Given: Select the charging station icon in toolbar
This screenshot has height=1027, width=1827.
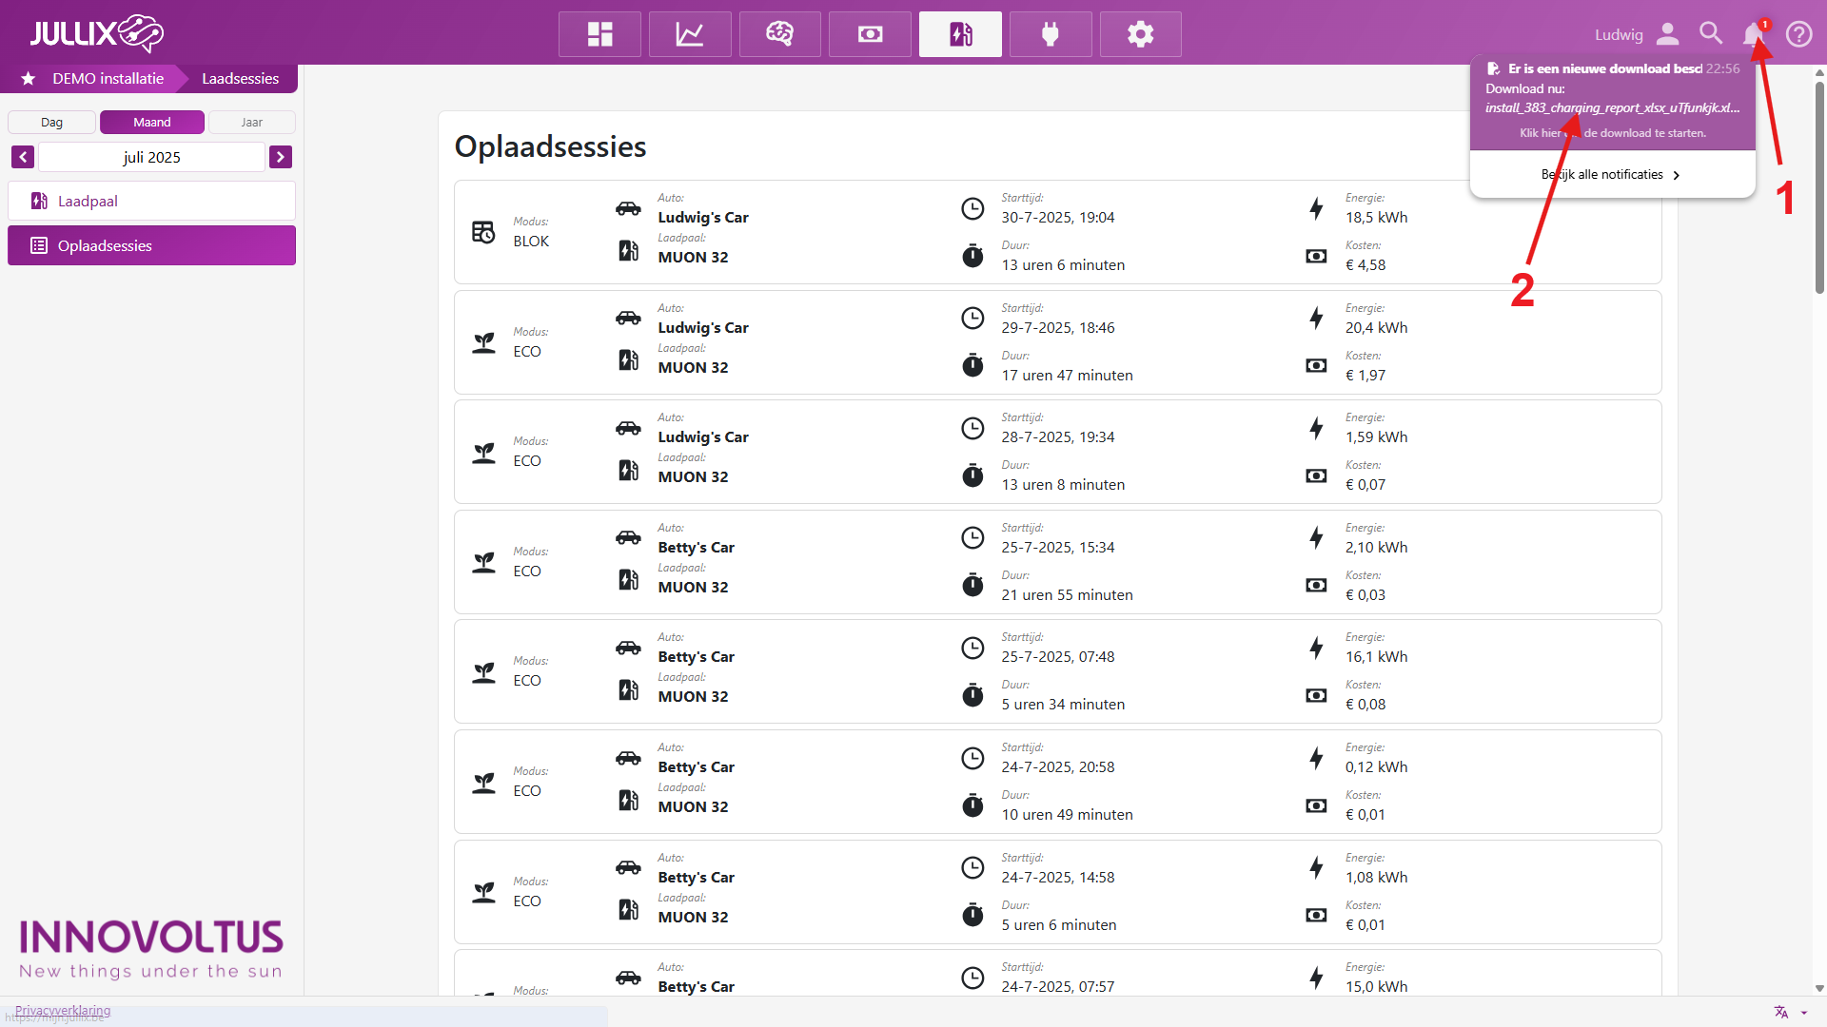Looking at the screenshot, I should coord(960,34).
